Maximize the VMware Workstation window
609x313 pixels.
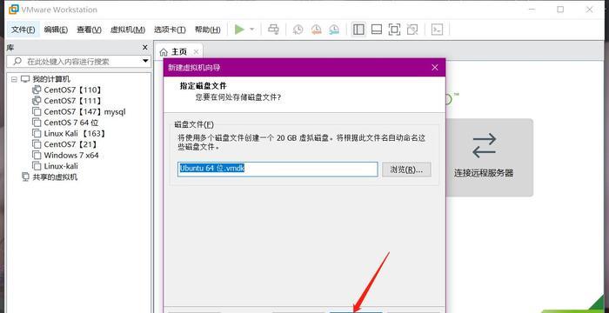560,10
